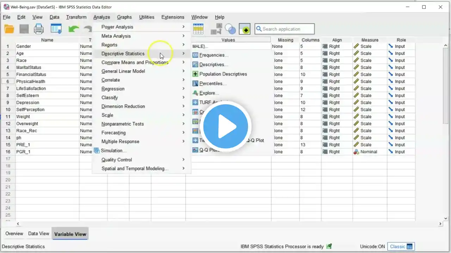
Task: Click the overlapping circles Show All Variables icon
Action: point(230,29)
